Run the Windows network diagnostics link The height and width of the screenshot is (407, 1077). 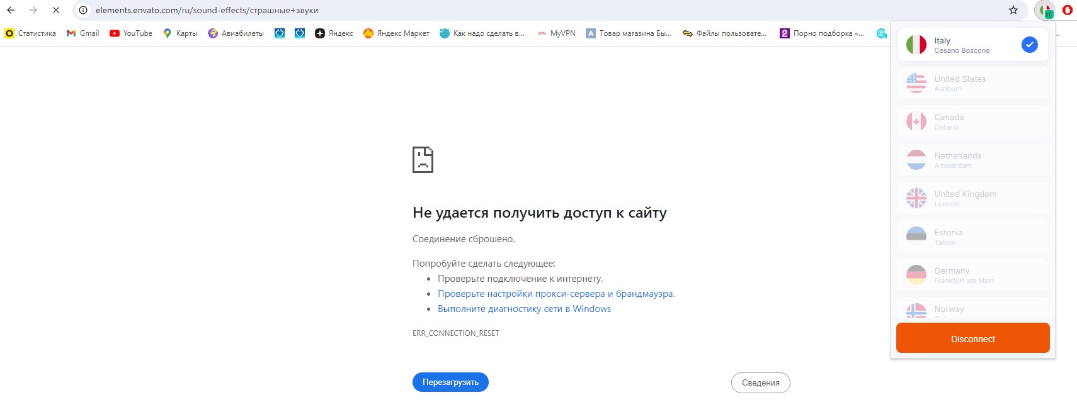click(524, 309)
